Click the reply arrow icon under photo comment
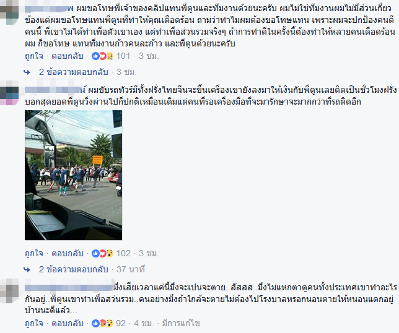Viewport: 399px width, 333px height. [27, 270]
